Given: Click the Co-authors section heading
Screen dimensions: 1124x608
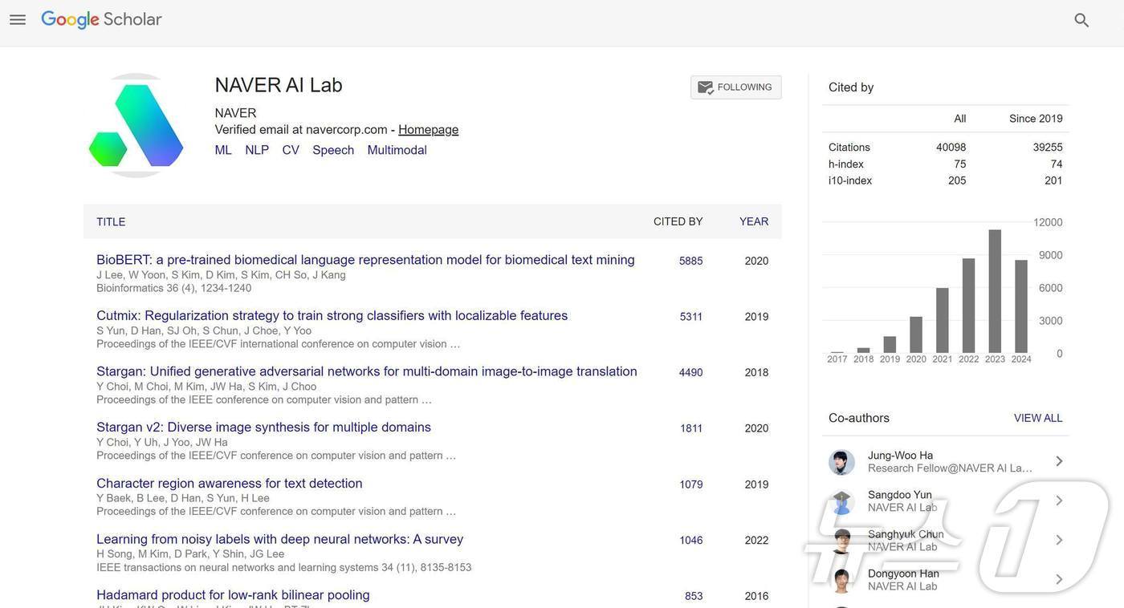Looking at the screenshot, I should [859, 418].
